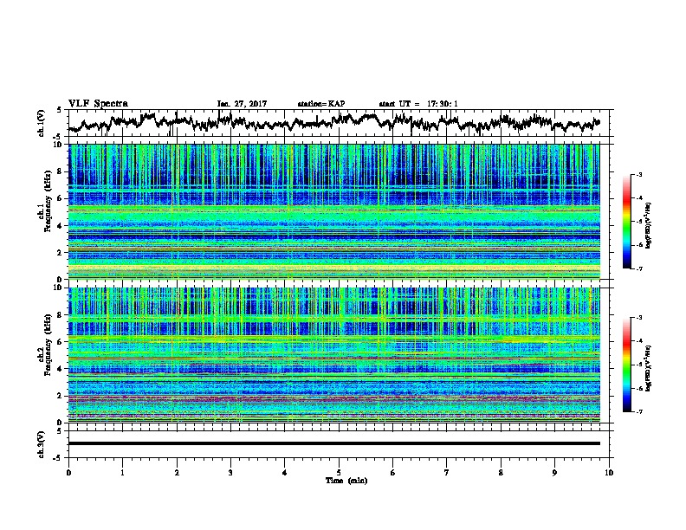Screen dimensions: 686x530
Task: Click the "station=KAP" header label
Action: (x=321, y=104)
